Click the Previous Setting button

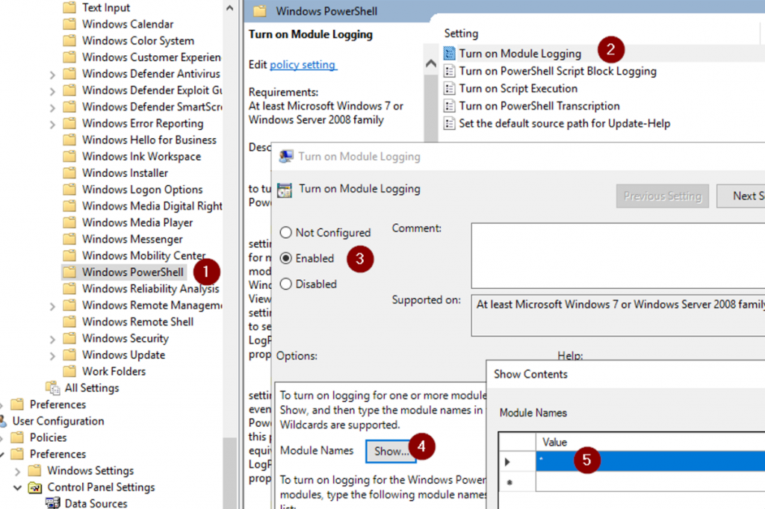(663, 196)
